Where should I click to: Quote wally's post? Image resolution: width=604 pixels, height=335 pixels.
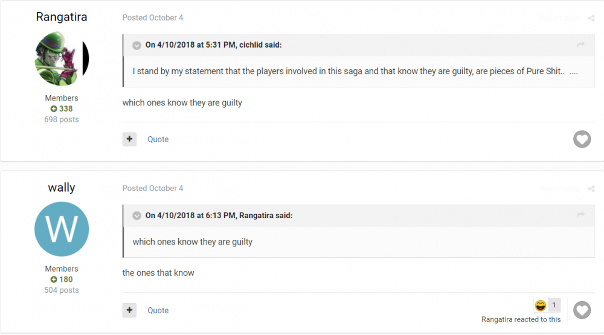[x=158, y=310]
